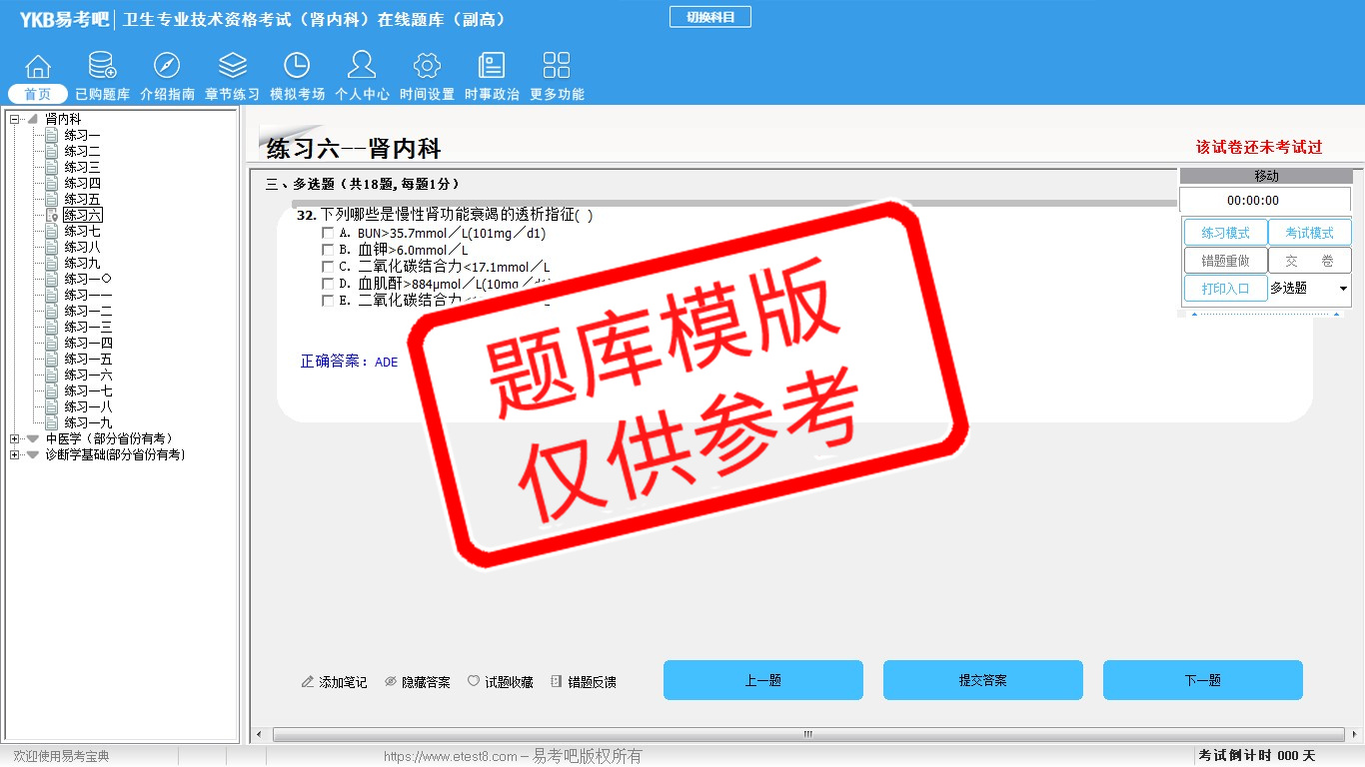1365x767 pixels.
Task: Open 时间设置 gear icon
Action: click(427, 67)
